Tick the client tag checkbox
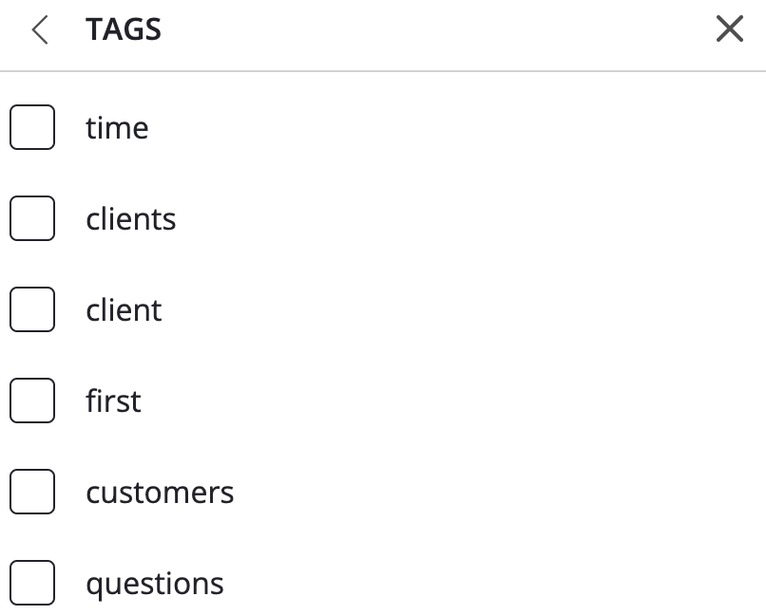 [x=32, y=310]
